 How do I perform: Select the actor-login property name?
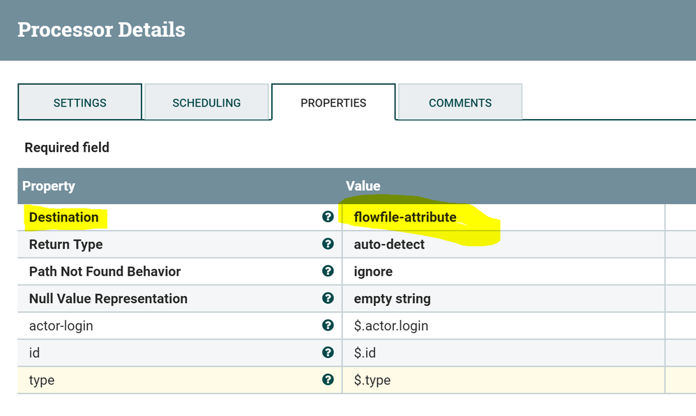pos(61,326)
